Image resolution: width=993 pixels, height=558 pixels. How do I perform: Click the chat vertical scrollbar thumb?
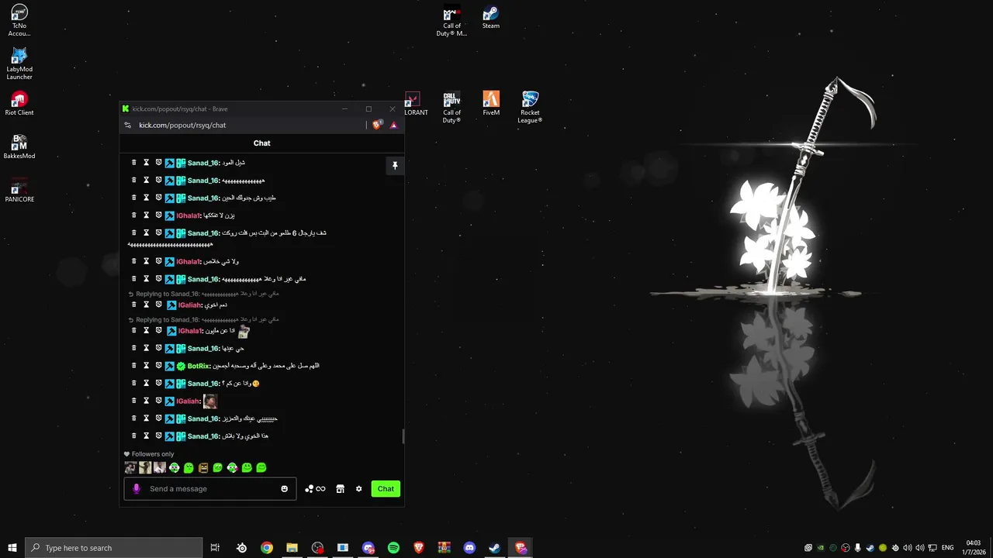pyautogui.click(x=403, y=437)
